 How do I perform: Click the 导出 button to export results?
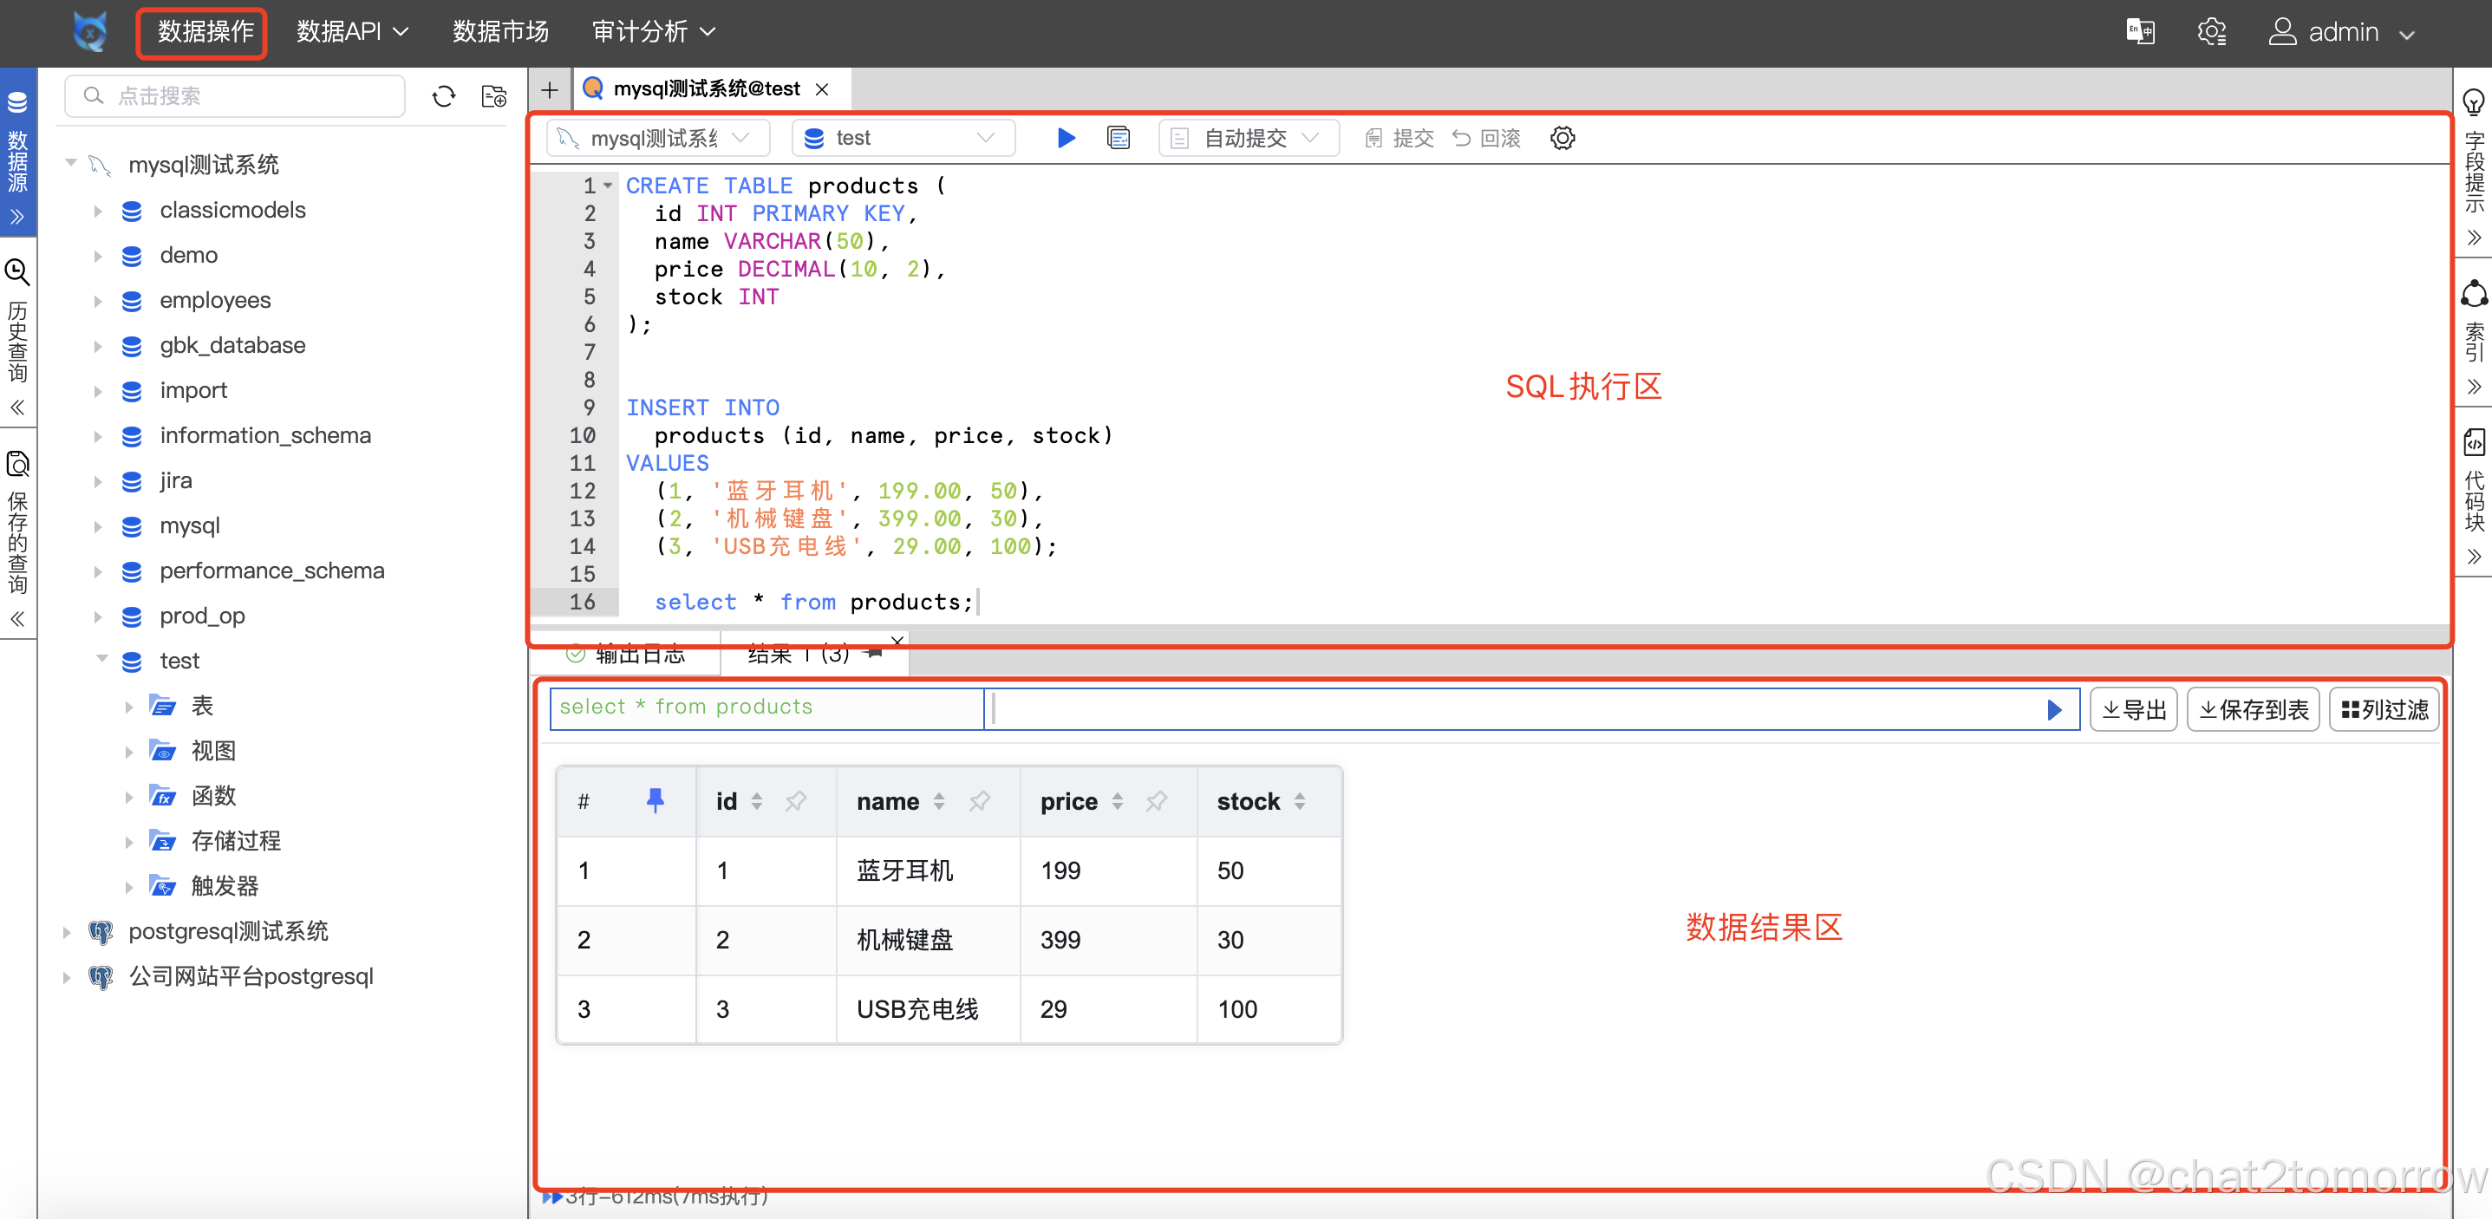(2133, 709)
